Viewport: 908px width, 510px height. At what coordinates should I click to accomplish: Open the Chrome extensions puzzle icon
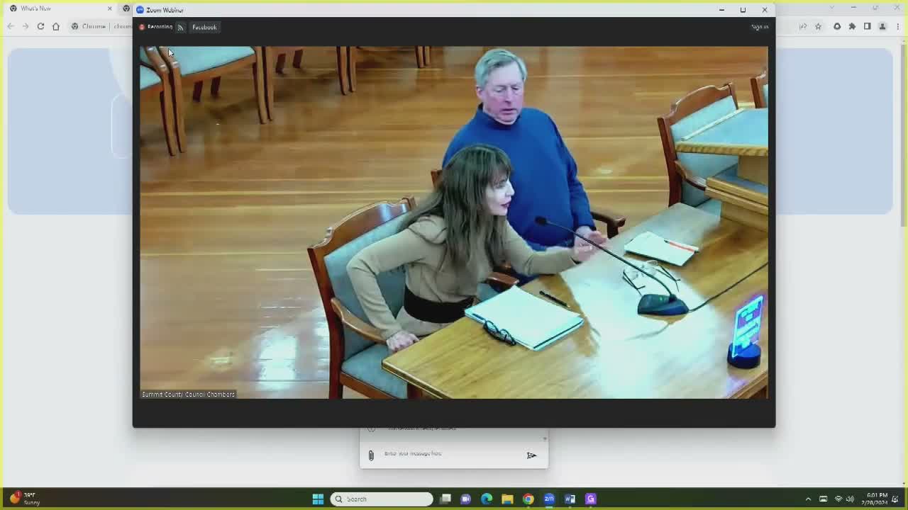pos(852,26)
